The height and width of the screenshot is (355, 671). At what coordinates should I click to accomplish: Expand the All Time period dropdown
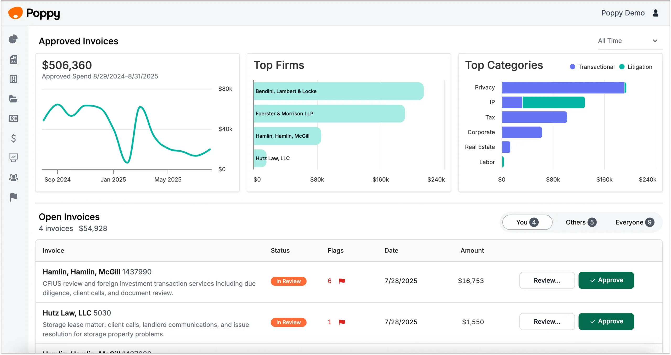[628, 41]
